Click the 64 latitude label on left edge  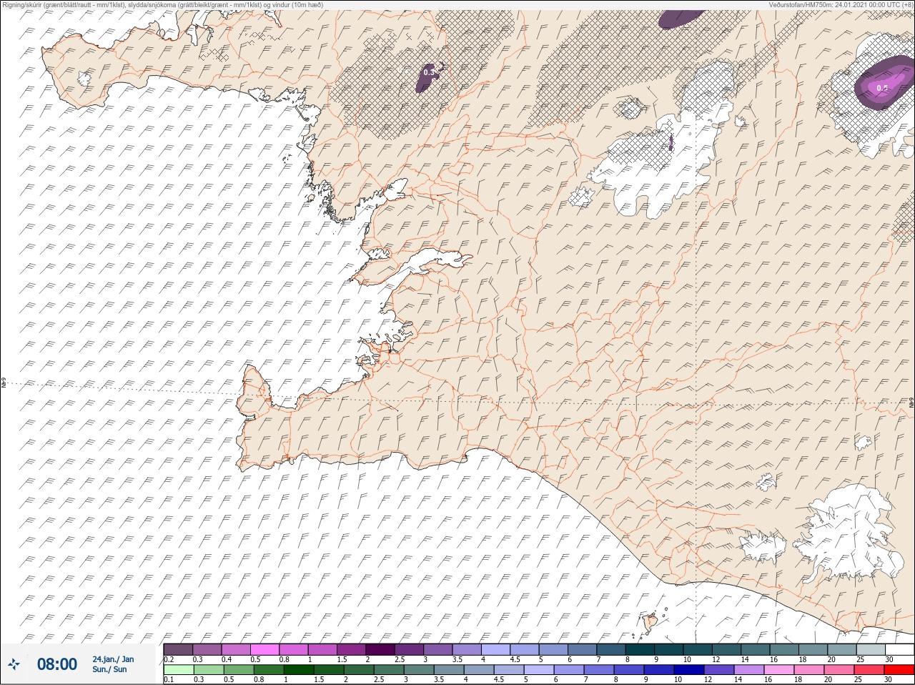4,383
